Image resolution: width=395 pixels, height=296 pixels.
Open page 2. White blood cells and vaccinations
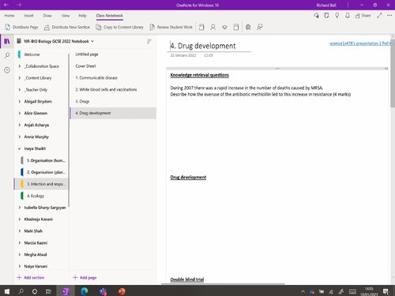pos(113,89)
